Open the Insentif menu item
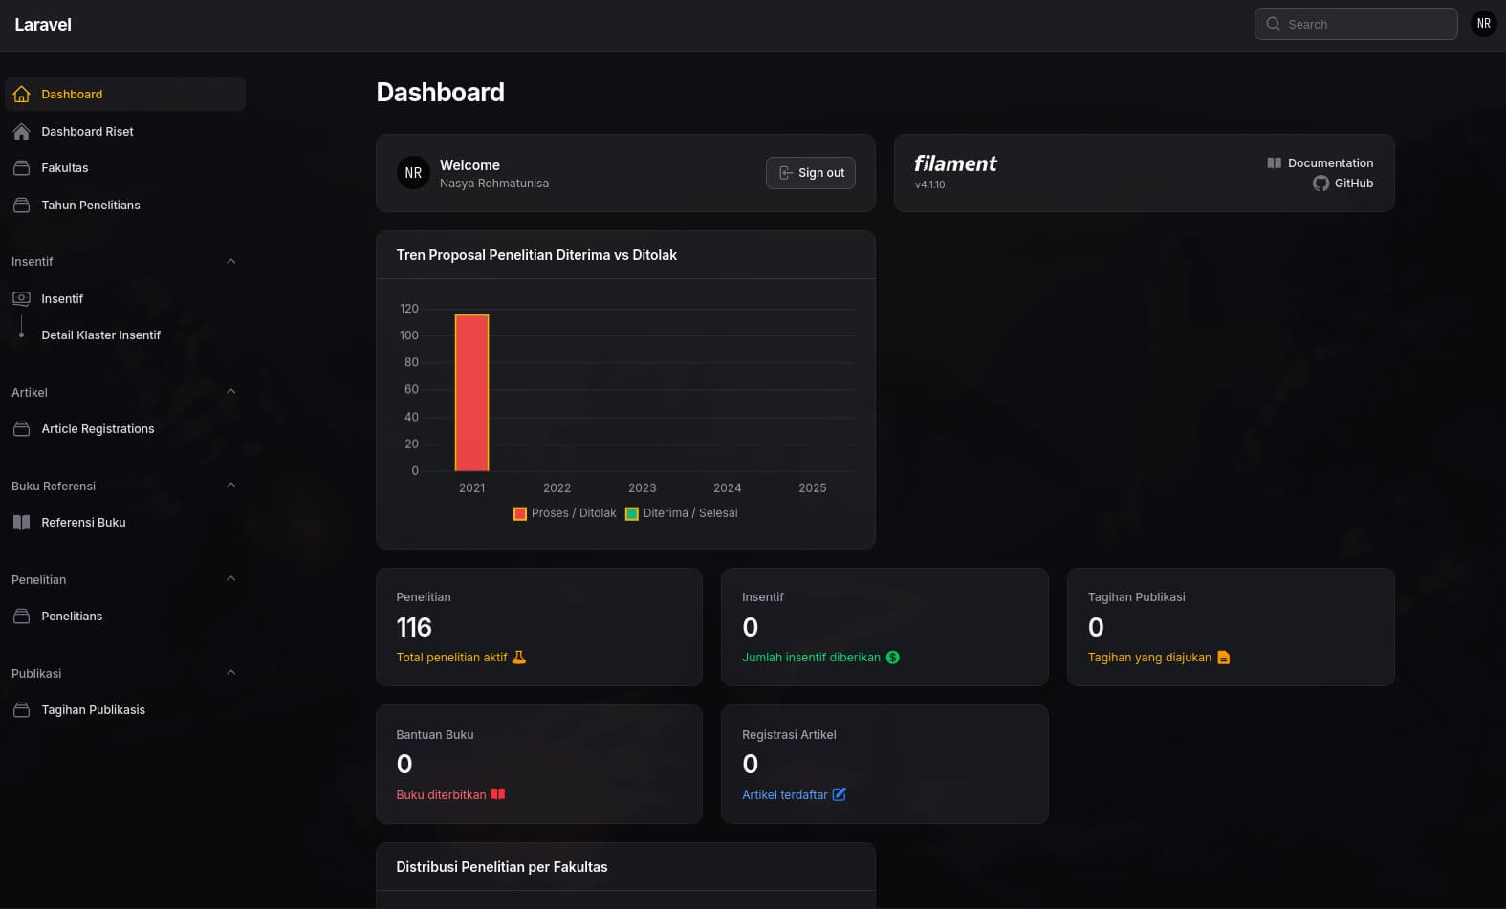This screenshot has height=909, width=1506. click(125, 298)
